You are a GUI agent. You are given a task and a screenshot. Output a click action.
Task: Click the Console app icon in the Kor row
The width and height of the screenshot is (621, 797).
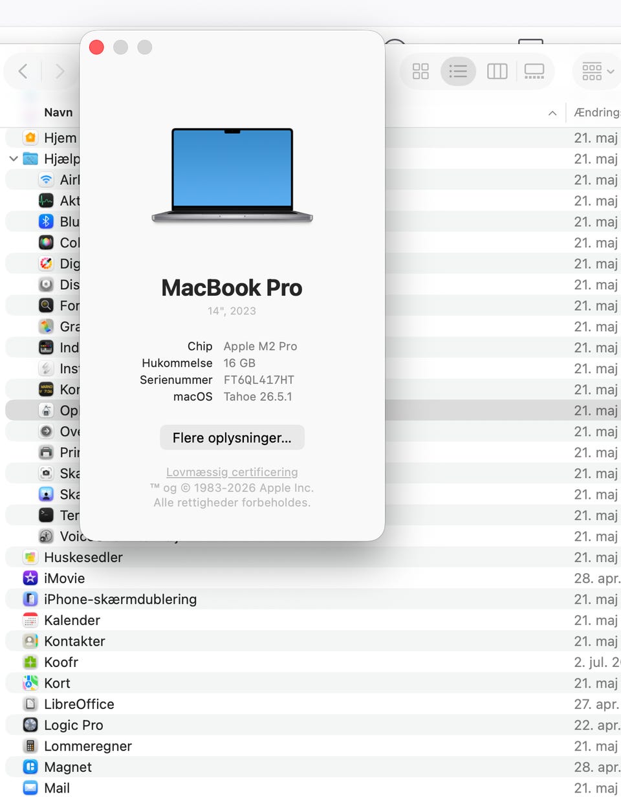coord(46,389)
